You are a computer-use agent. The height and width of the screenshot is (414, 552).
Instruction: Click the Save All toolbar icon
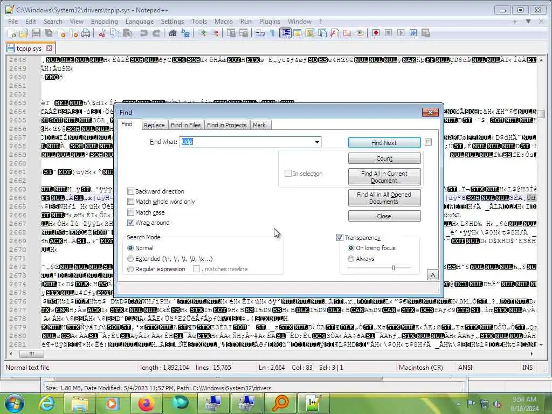pyautogui.click(x=49, y=33)
